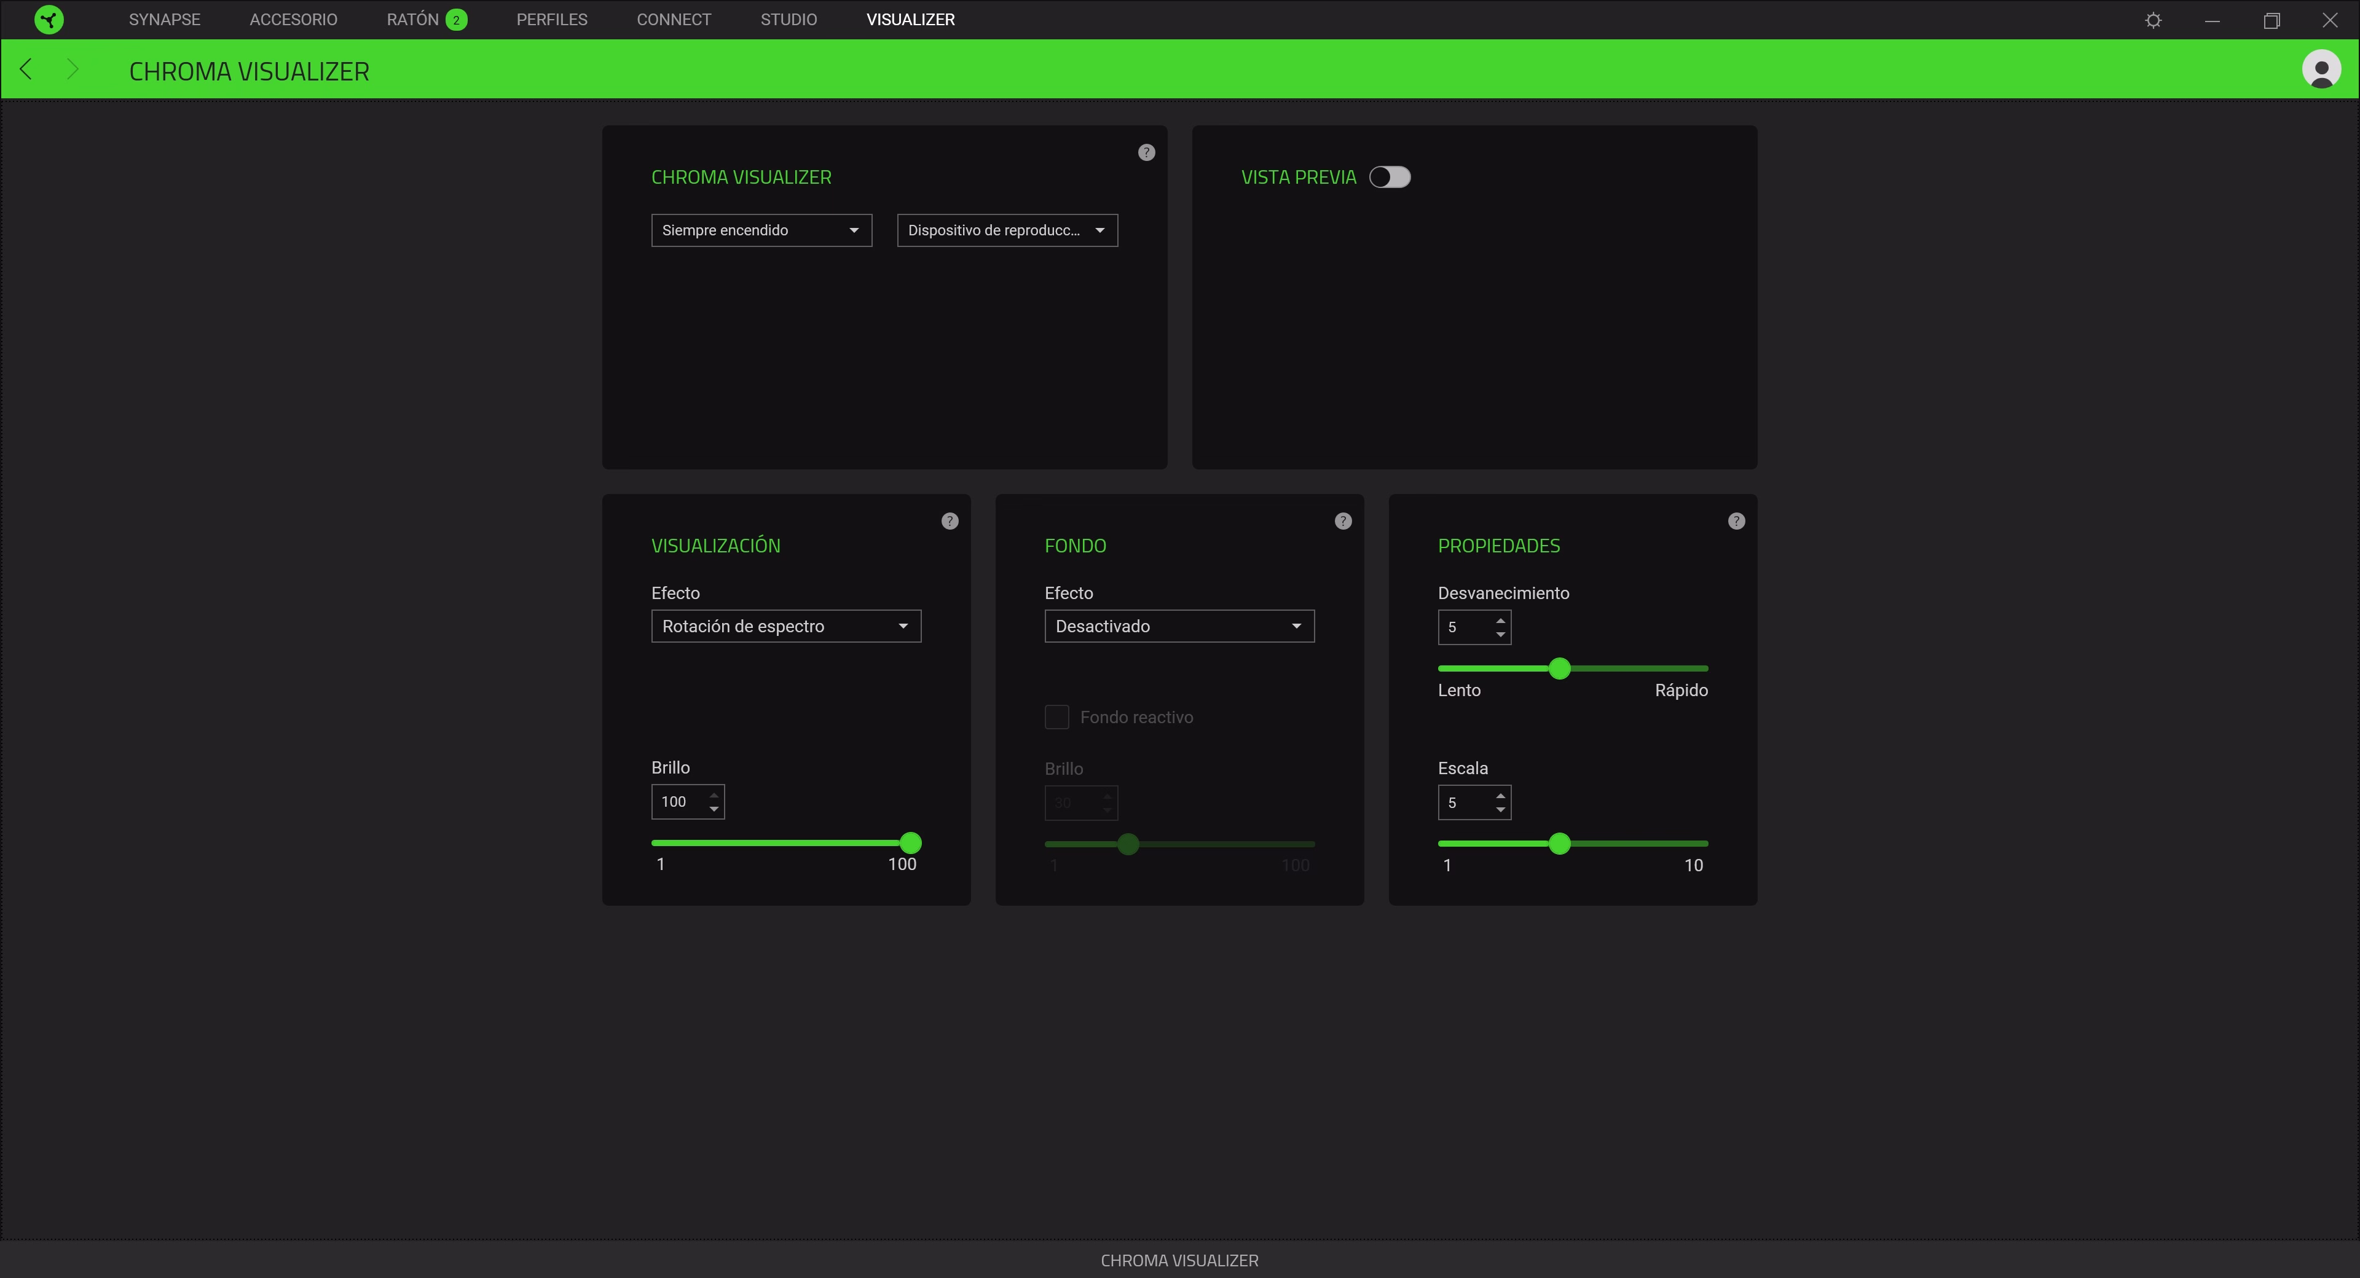Viewport: 2360px width, 1278px height.
Task: Open help for Fondo panel
Action: tap(1343, 521)
